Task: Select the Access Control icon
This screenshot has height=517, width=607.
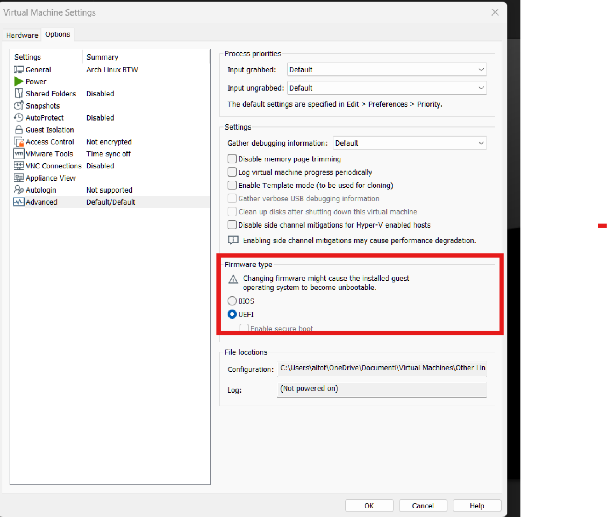Action: [x=19, y=142]
